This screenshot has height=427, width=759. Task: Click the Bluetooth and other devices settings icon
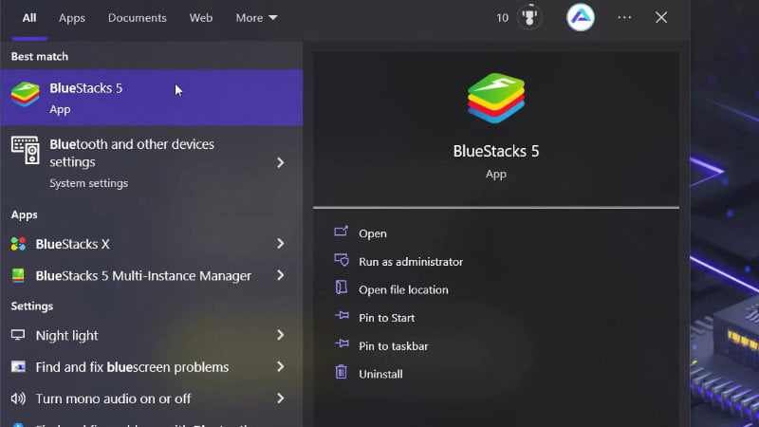25,150
